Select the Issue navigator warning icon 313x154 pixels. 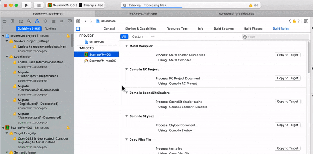(37, 21)
